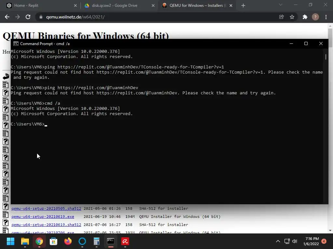333x249 pixels.
Task: Open the Windows Start menu
Action: (x=10, y=241)
